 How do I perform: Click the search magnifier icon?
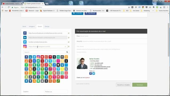tap(67, 52)
